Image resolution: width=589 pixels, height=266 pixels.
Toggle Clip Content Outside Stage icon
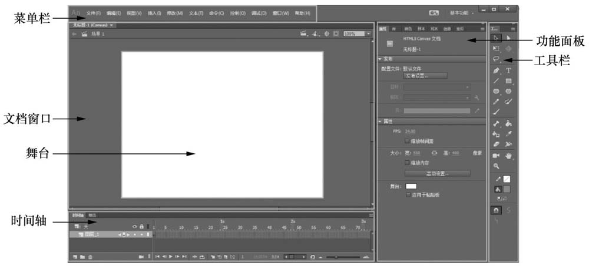tap(336, 33)
